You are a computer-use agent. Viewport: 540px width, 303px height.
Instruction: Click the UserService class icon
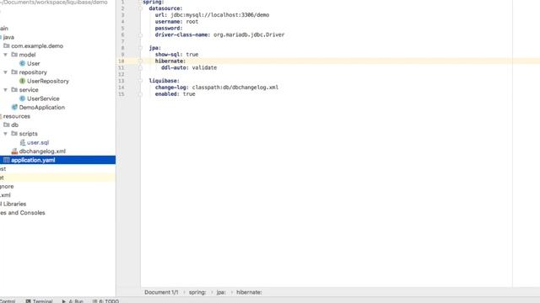23,98
